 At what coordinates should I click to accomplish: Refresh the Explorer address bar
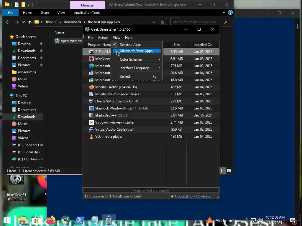tap(163, 22)
